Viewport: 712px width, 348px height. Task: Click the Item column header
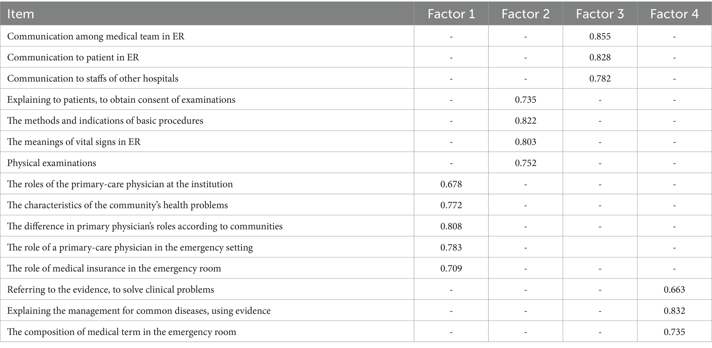click(x=21, y=14)
